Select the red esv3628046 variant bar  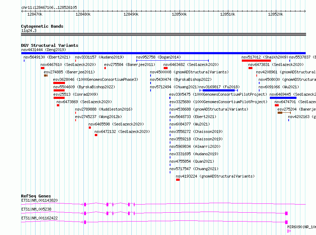59,83
